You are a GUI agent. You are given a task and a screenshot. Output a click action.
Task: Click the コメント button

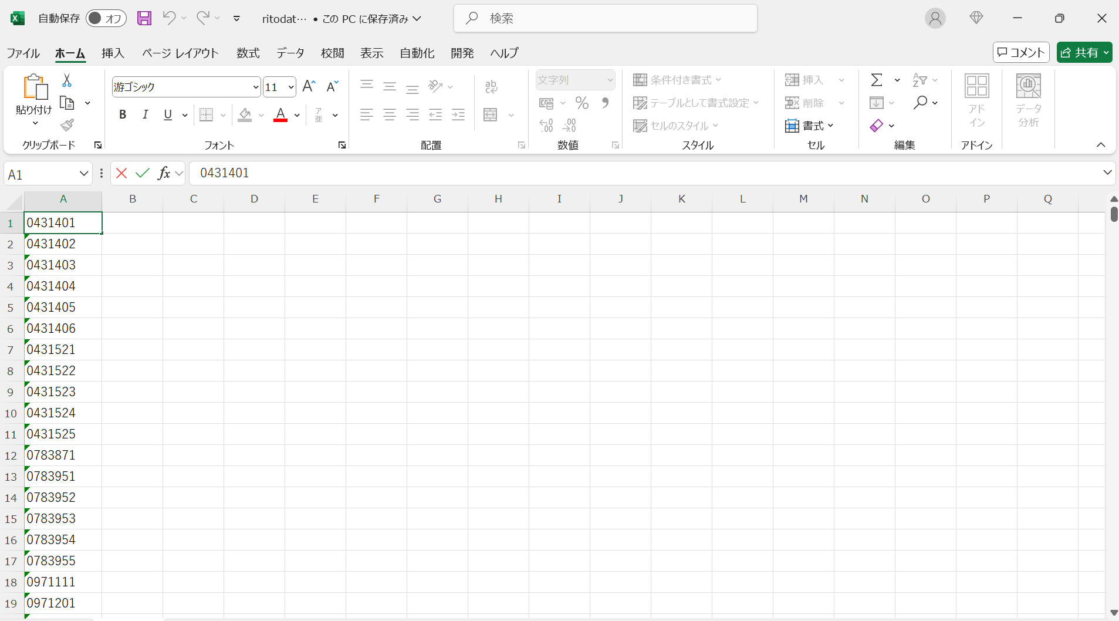[x=1021, y=52]
